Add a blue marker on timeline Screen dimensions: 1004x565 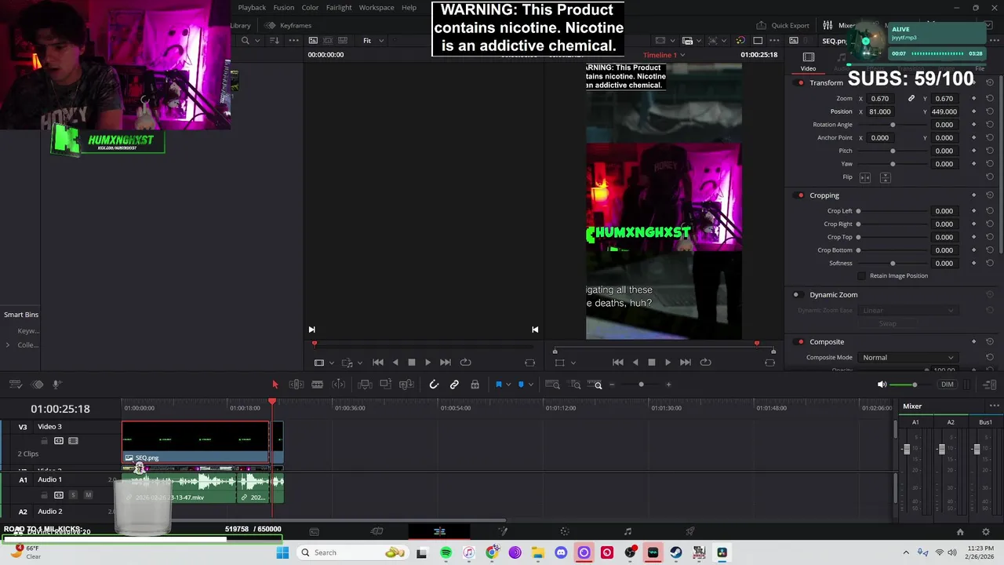point(521,385)
